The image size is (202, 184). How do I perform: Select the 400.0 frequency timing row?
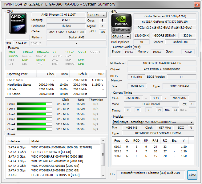[x=153, y=156]
